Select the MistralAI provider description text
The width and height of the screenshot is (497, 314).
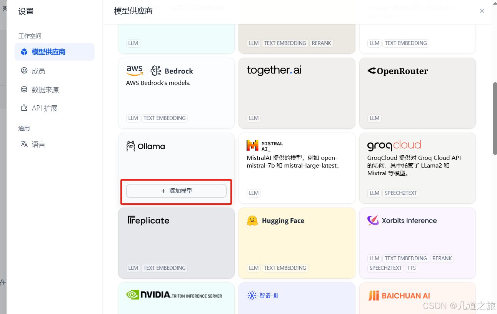[x=295, y=162]
